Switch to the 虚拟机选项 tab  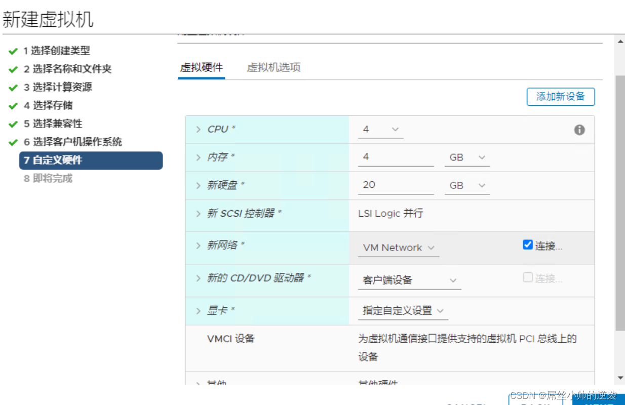coord(274,67)
